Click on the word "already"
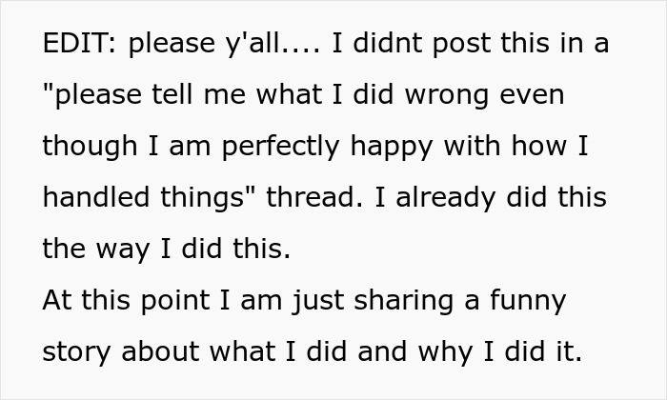667x400 pixels. [x=446, y=198]
